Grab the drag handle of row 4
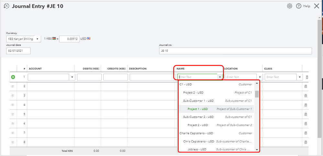The width and height of the screenshot is (323, 156). coord(13,105)
